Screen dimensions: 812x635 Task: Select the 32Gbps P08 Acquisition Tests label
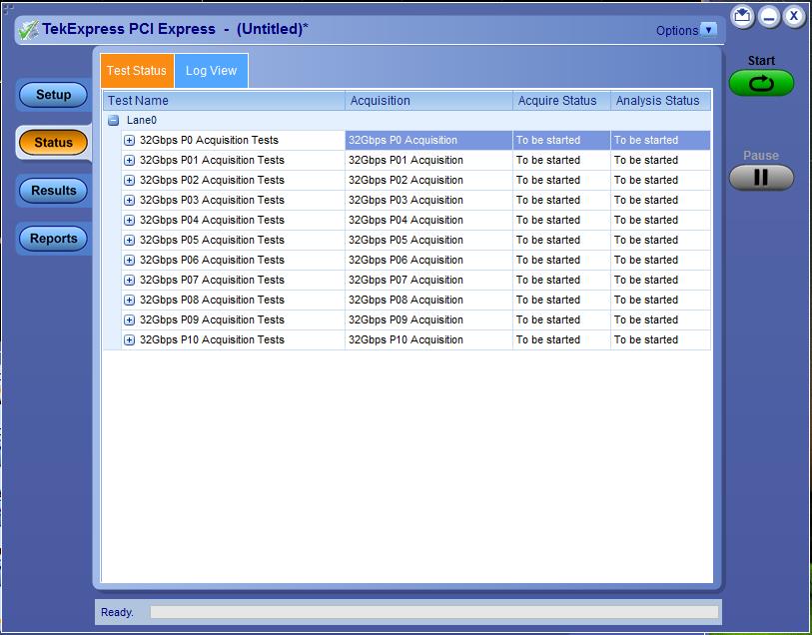(x=212, y=301)
